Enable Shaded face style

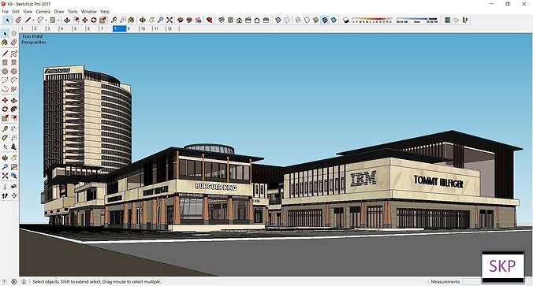pyautogui.click(x=316, y=20)
